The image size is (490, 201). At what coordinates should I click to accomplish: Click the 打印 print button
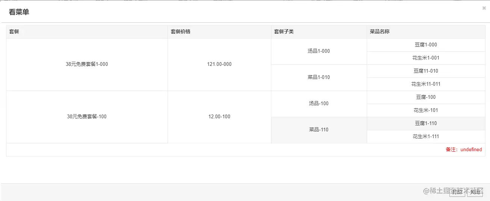[457, 192]
